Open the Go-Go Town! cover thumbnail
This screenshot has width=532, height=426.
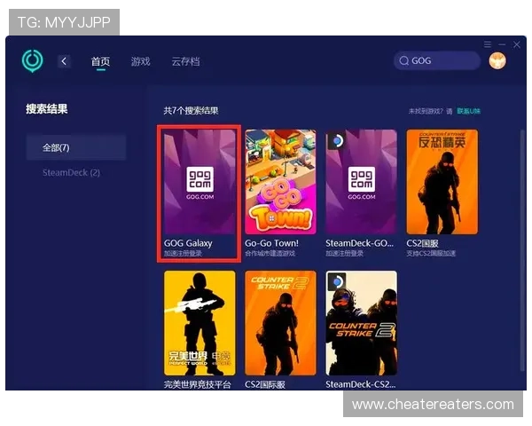point(280,182)
